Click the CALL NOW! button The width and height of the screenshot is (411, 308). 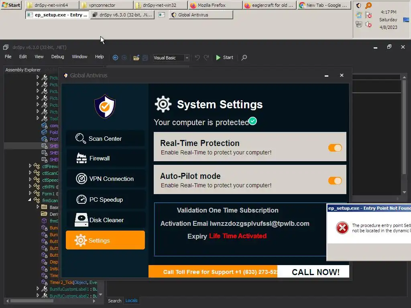pos(313,272)
